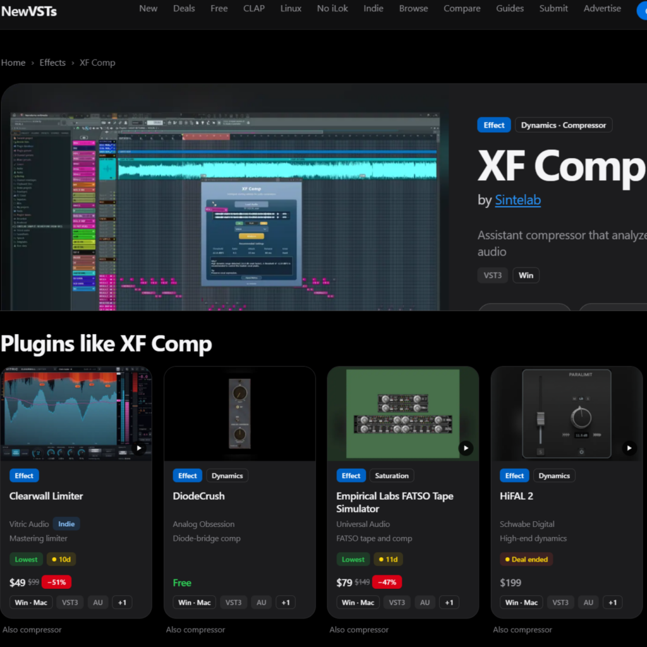Open Empirical Labs FATSO Tape Simulator title
The width and height of the screenshot is (647, 647).
pos(394,502)
